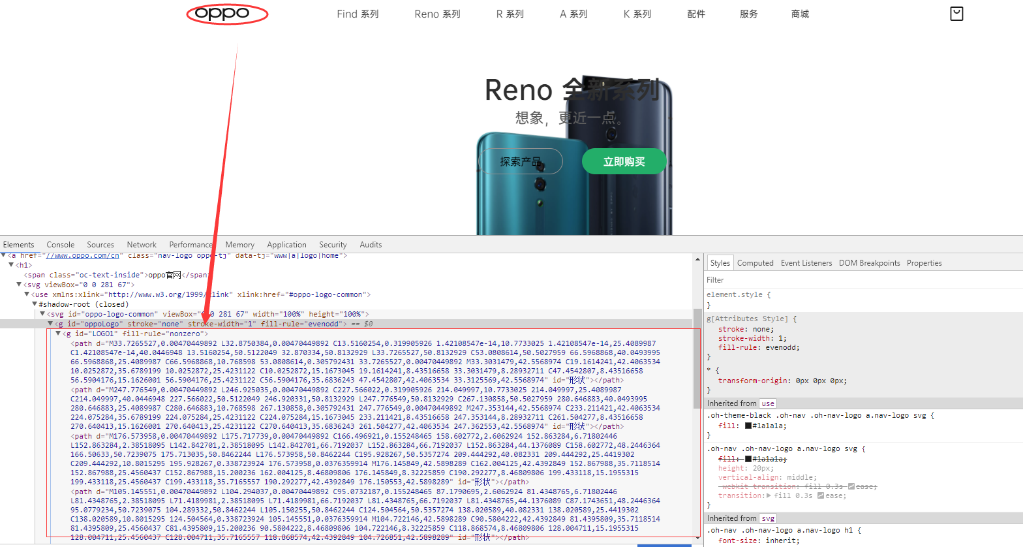Follow the //www.oppo.com/cn href link
This screenshot has width=1023, height=547.
(82, 255)
